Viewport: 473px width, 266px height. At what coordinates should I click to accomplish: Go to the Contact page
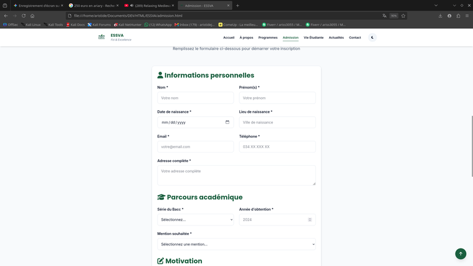click(x=355, y=38)
